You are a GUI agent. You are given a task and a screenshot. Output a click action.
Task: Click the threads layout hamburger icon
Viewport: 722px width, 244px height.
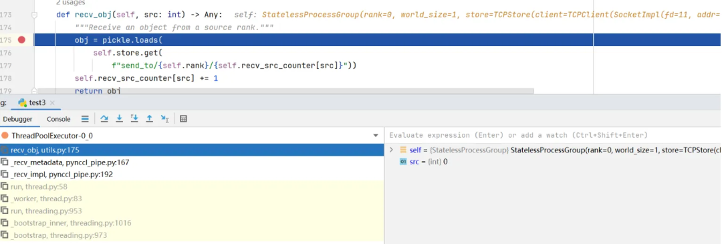[x=85, y=119]
